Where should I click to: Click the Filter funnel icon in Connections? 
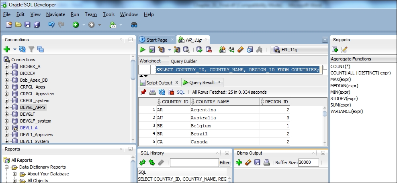[x=31, y=49]
